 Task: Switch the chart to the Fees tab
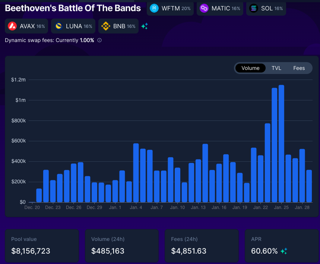pos(299,68)
